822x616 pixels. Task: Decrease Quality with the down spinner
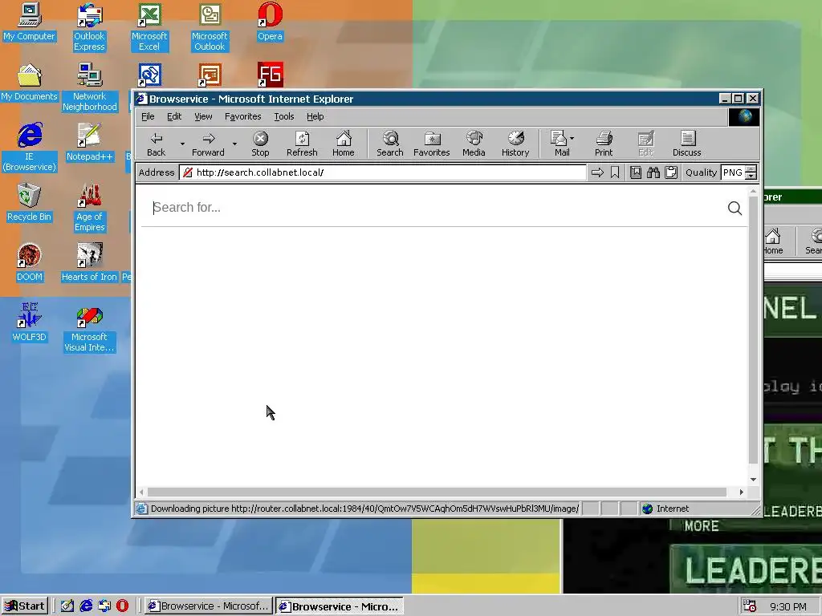tap(751, 176)
